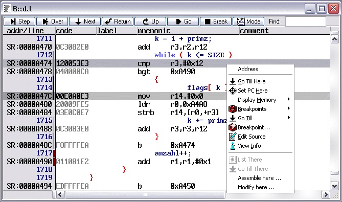342x202 pixels.
Task: Click the addr/line column header
Action: pyautogui.click(x=29, y=31)
